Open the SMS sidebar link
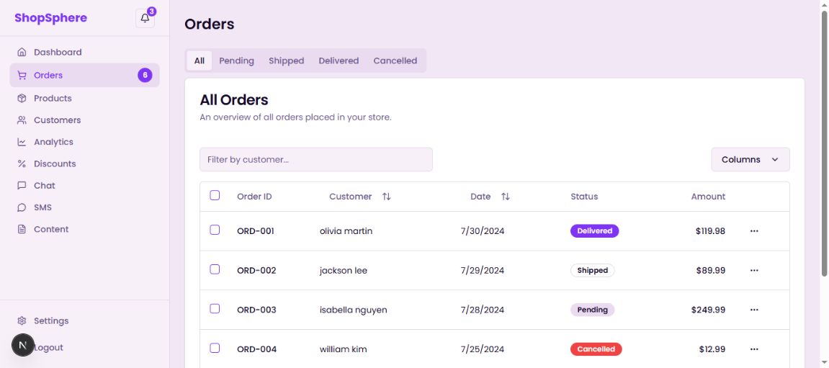The width and height of the screenshot is (829, 368). (42, 207)
